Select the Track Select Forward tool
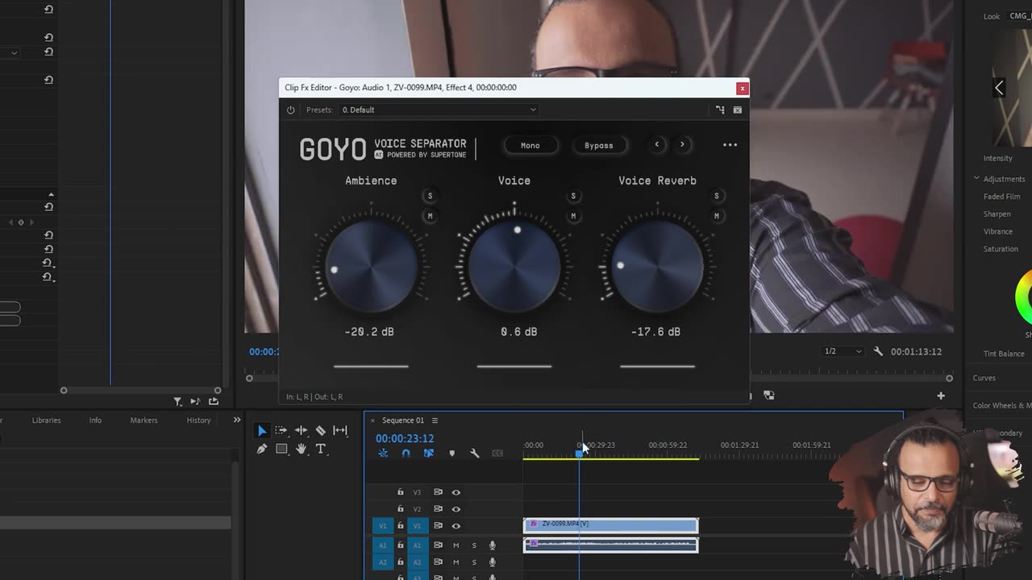The width and height of the screenshot is (1032, 580). click(x=281, y=431)
